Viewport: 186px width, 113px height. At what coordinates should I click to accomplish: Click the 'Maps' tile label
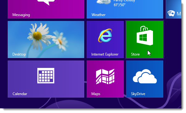click(x=96, y=94)
